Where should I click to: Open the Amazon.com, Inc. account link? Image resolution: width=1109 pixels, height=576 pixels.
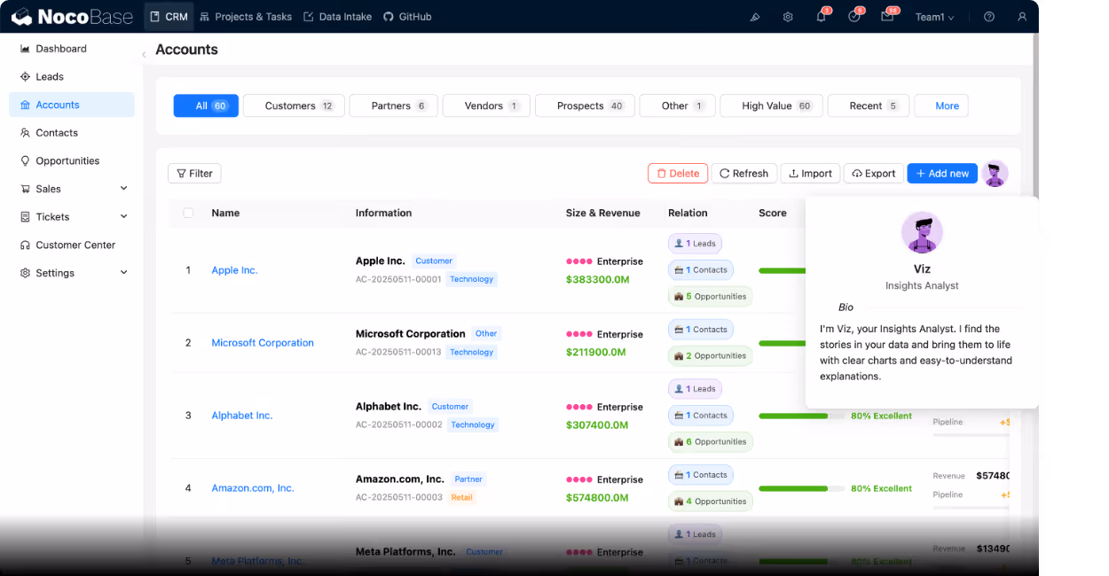click(x=253, y=488)
